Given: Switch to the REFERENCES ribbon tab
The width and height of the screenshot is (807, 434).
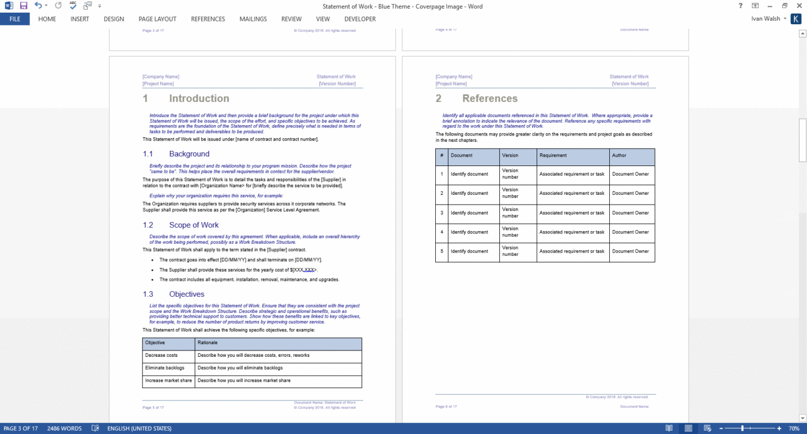Looking at the screenshot, I should point(208,18).
